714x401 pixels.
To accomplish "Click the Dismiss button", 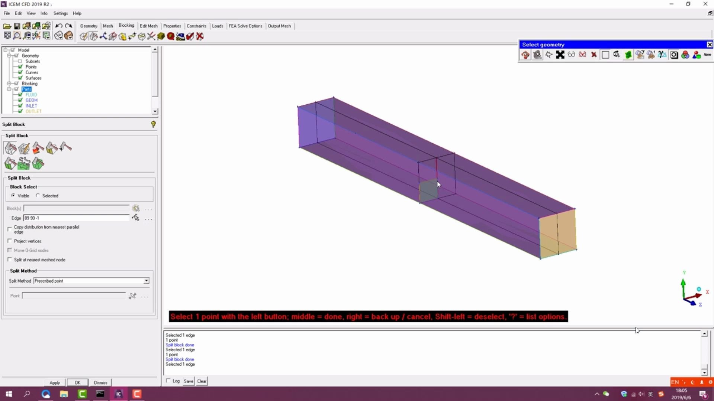I will coord(101,382).
